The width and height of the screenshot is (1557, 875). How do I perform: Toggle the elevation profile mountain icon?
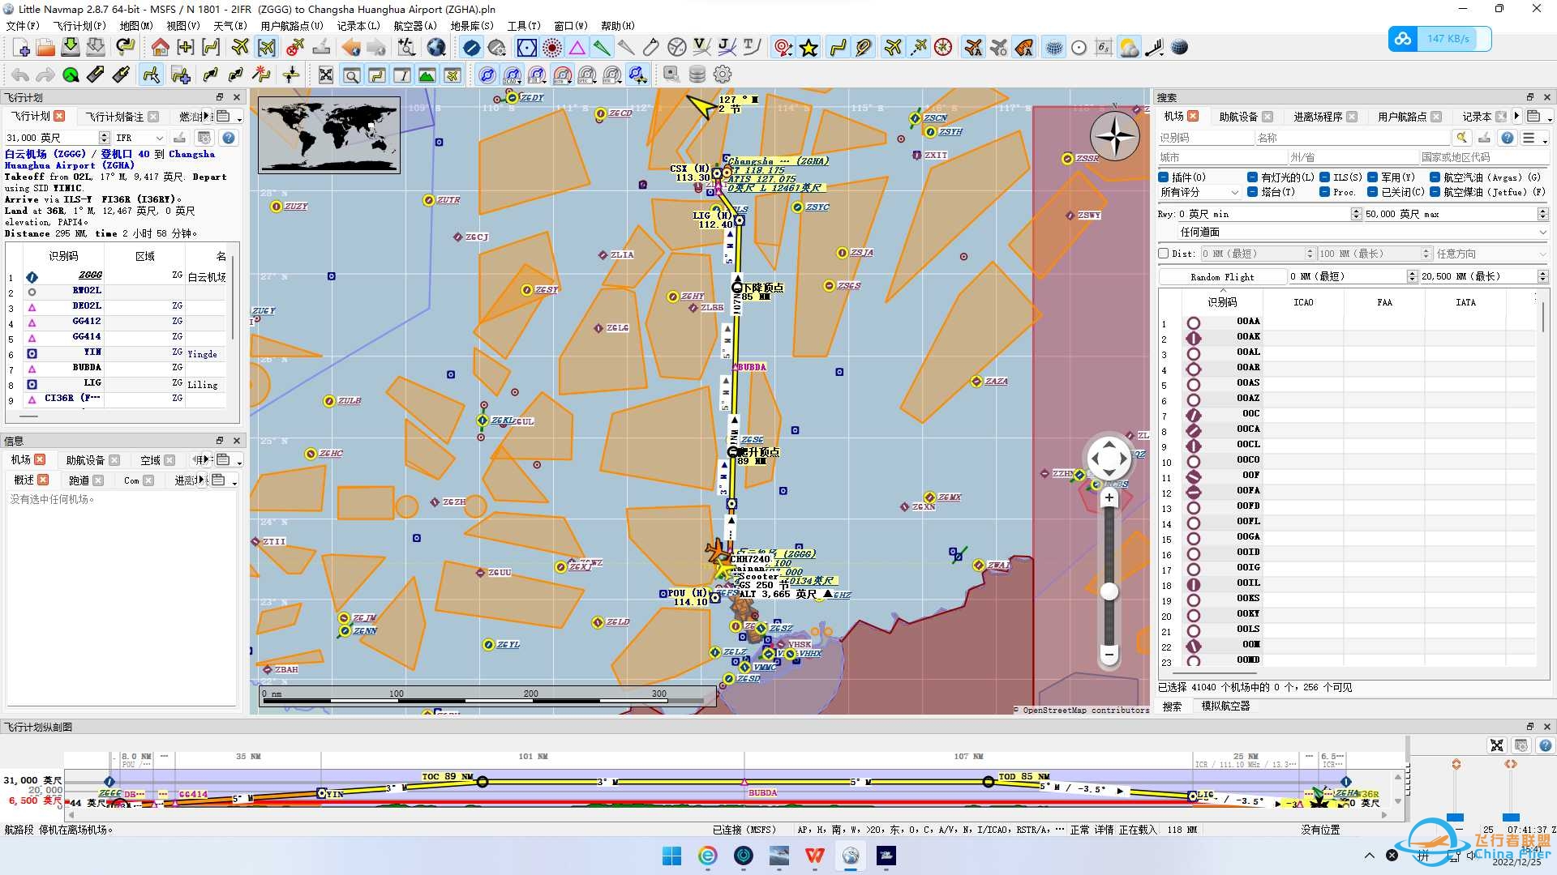pos(427,75)
